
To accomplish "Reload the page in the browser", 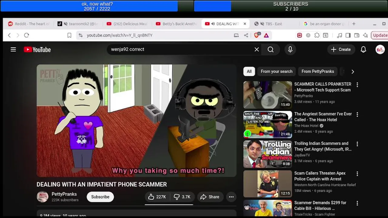I will pos(26,35).
